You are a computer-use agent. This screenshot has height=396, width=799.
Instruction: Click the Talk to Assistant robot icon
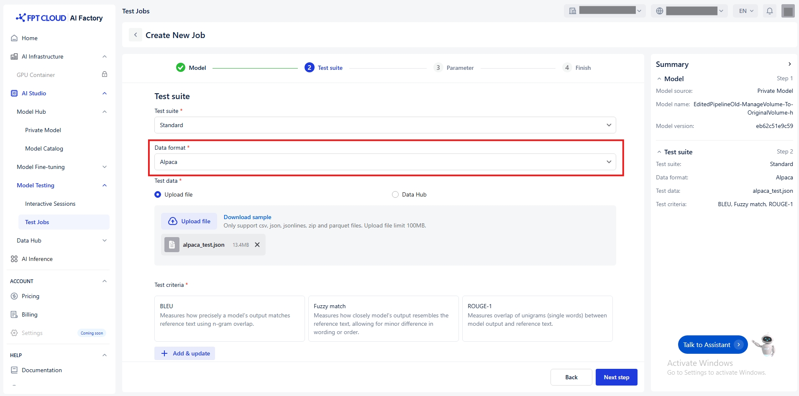pos(764,345)
